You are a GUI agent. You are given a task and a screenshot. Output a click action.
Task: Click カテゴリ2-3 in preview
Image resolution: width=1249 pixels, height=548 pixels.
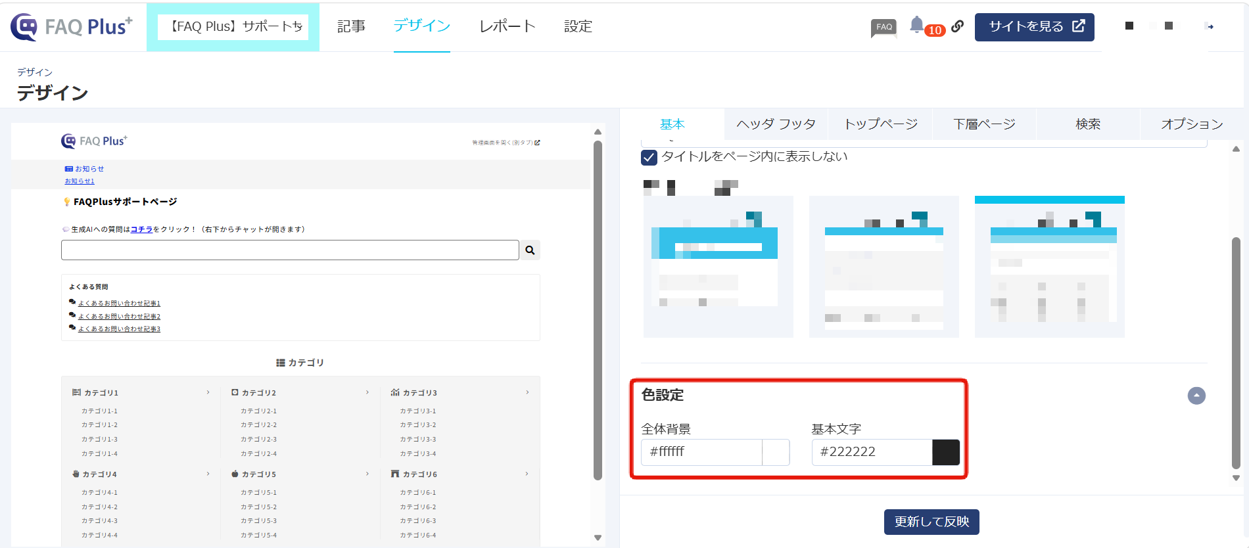pos(258,440)
